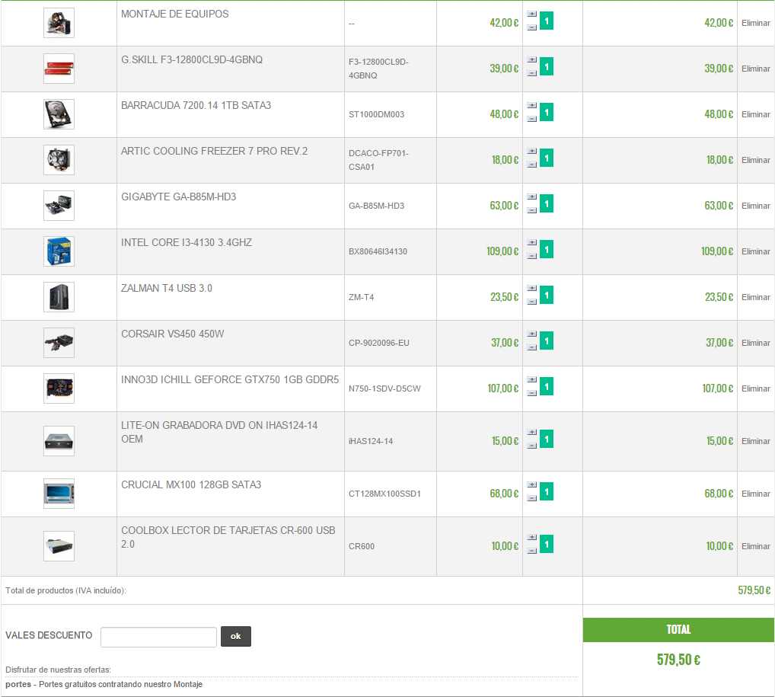Open product name ZALMAN T4 USB 3.0
The image size is (775, 697).
tap(167, 288)
